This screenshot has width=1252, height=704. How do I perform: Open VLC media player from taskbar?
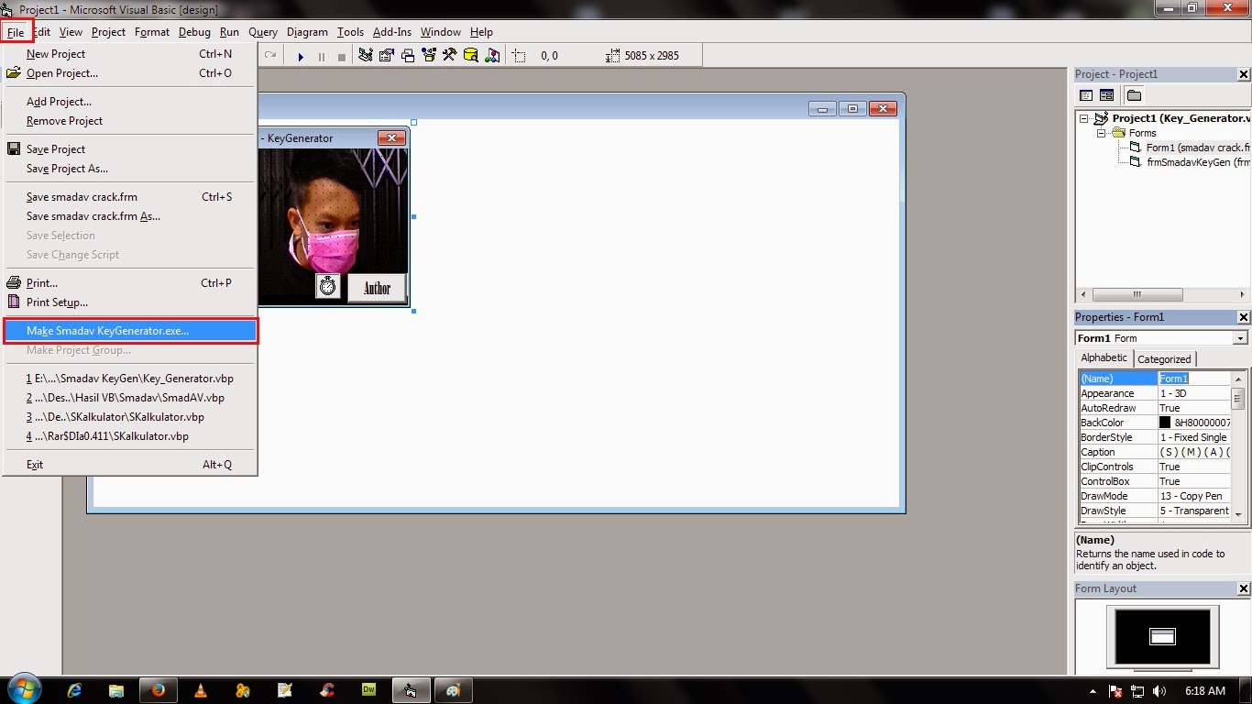(x=201, y=690)
